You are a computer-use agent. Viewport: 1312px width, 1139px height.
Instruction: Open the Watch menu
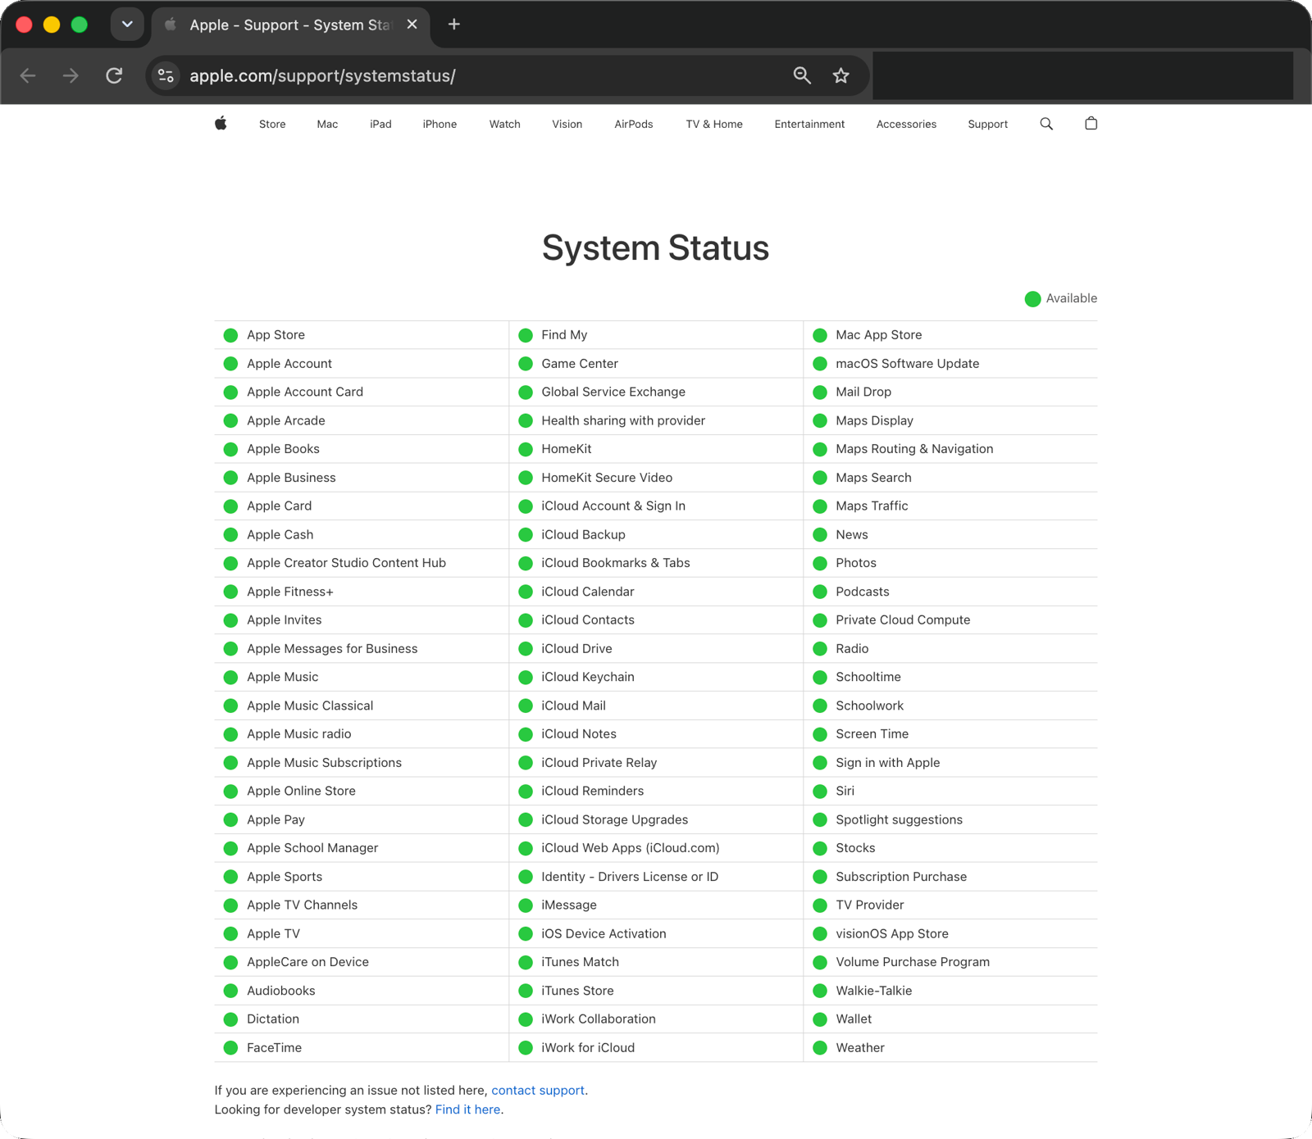click(505, 125)
